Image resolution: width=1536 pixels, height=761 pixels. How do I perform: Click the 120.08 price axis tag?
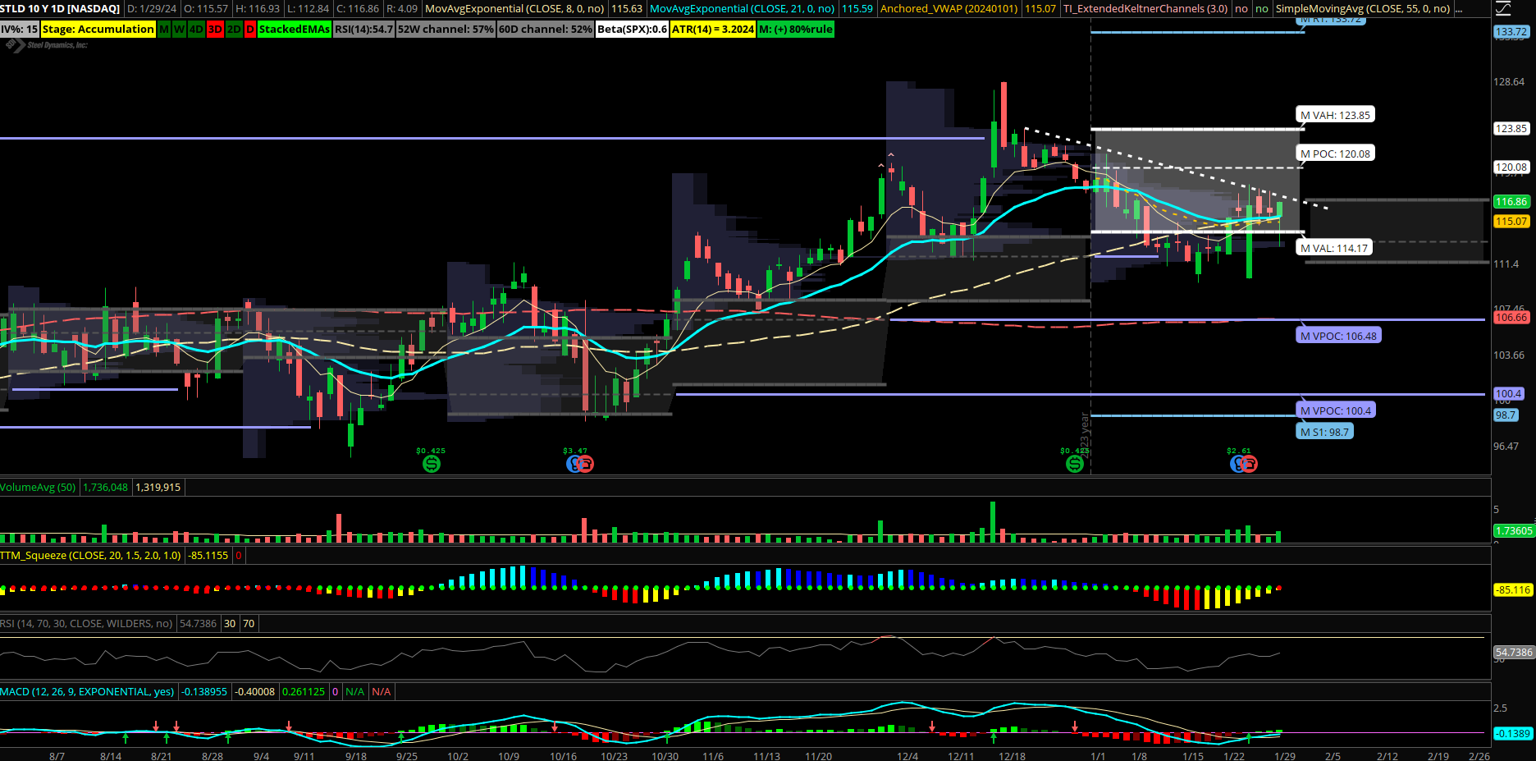1511,167
